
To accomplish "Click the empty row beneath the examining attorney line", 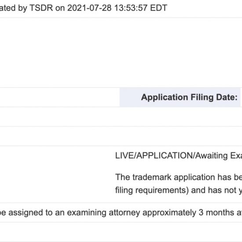I will click(x=121, y=232).
